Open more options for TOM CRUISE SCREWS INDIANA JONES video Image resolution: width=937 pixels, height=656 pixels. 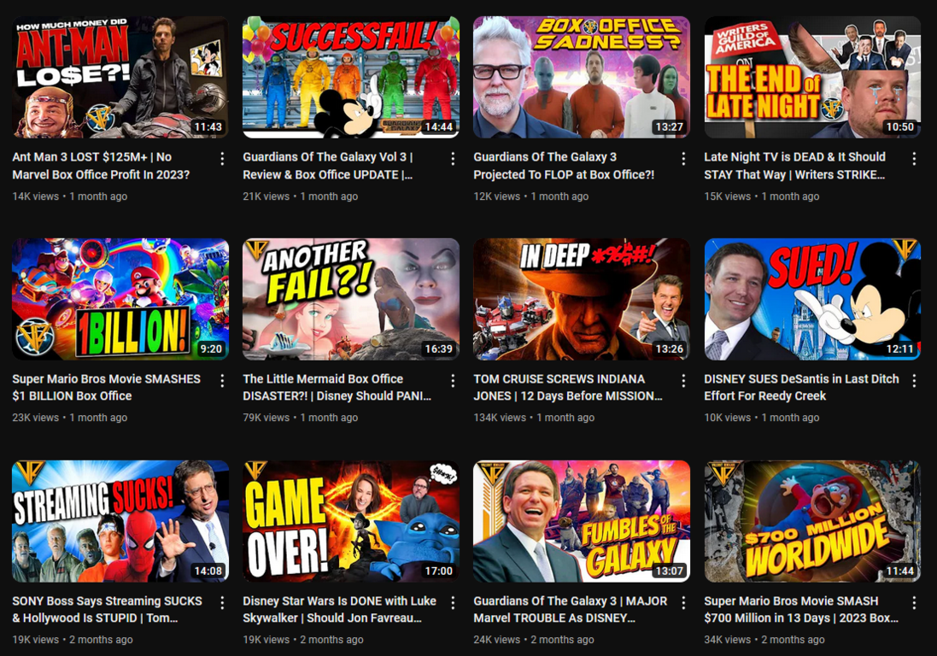[x=683, y=381]
